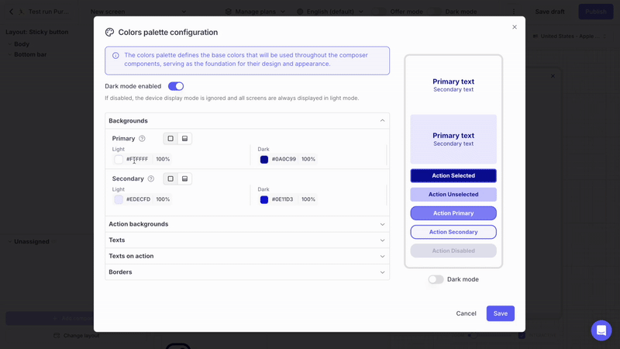Select solid fill icon for Primary background

click(x=170, y=139)
